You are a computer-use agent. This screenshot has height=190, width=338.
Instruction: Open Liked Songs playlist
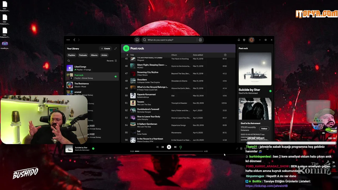pos(92,68)
